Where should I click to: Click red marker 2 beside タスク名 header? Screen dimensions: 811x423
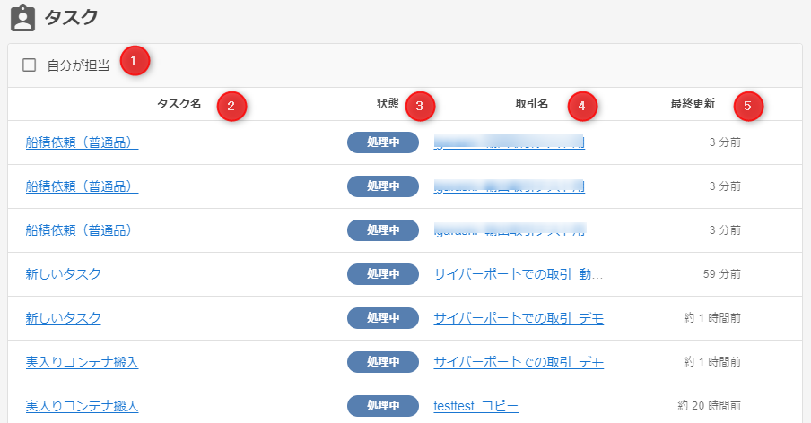coord(231,106)
